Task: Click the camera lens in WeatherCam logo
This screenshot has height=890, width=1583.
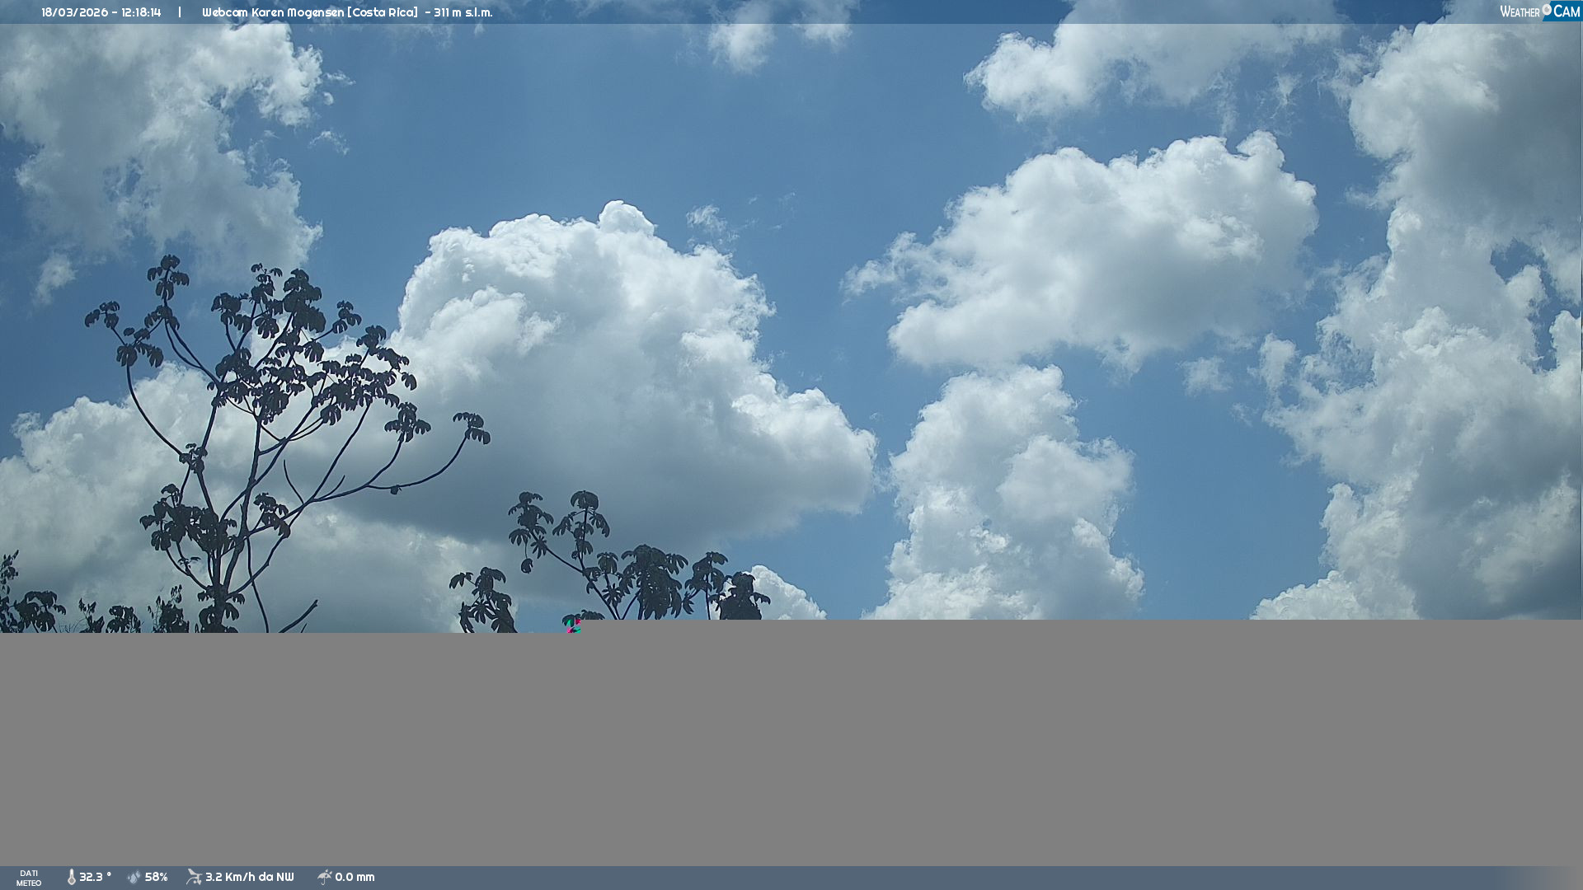Action: coord(1547,10)
